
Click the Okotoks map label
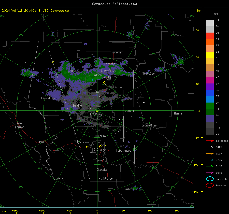[102, 170]
